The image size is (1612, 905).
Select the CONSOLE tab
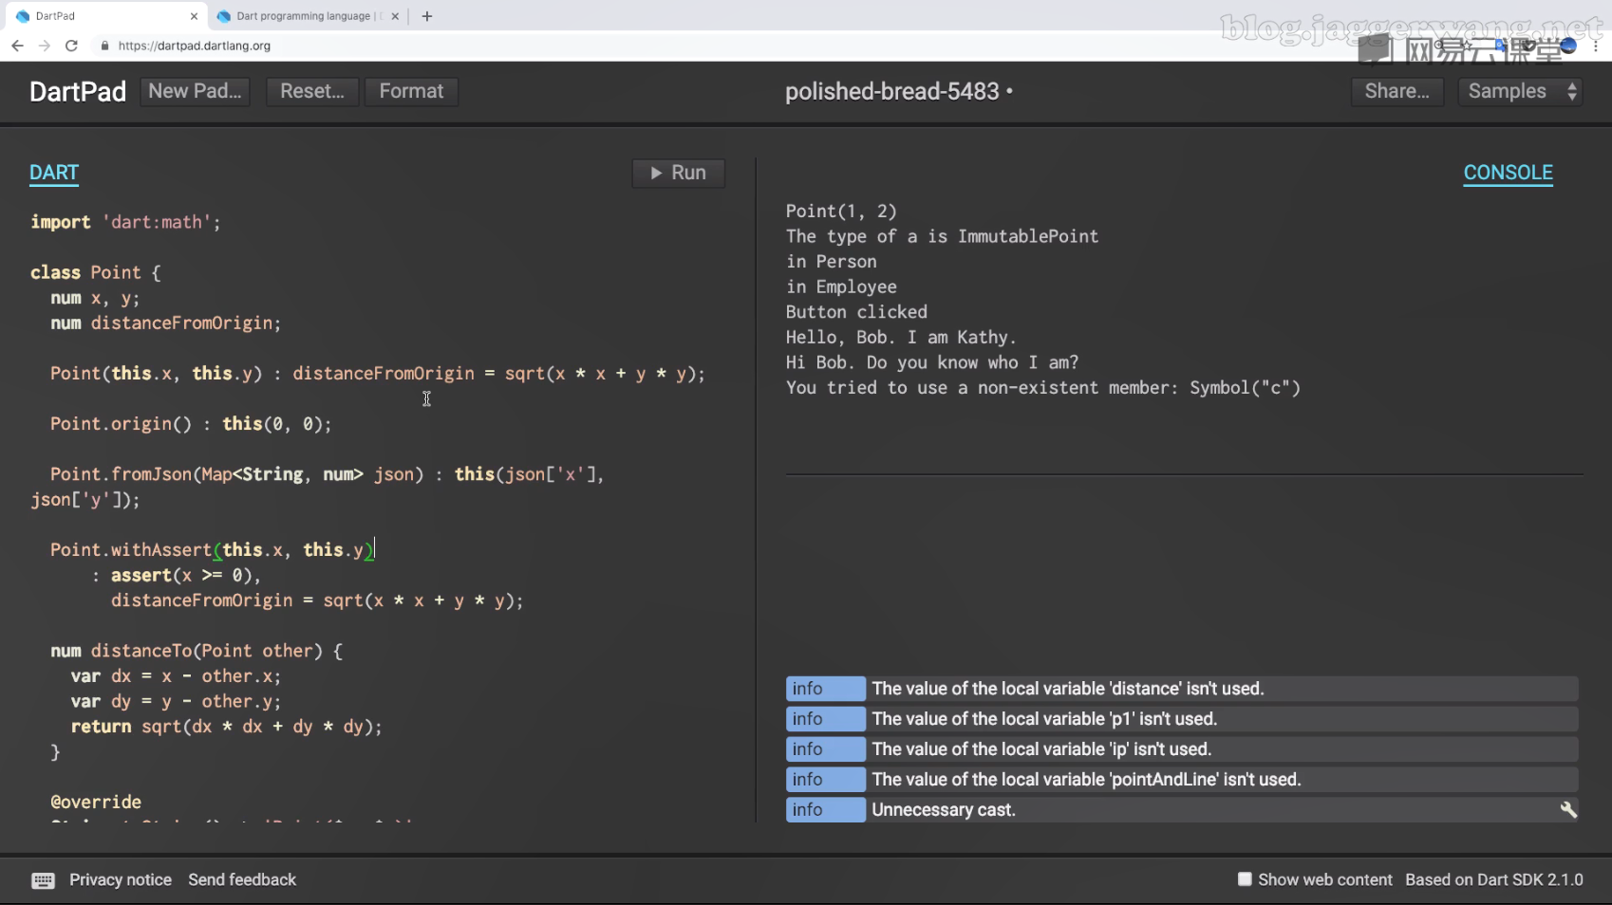[x=1508, y=173]
